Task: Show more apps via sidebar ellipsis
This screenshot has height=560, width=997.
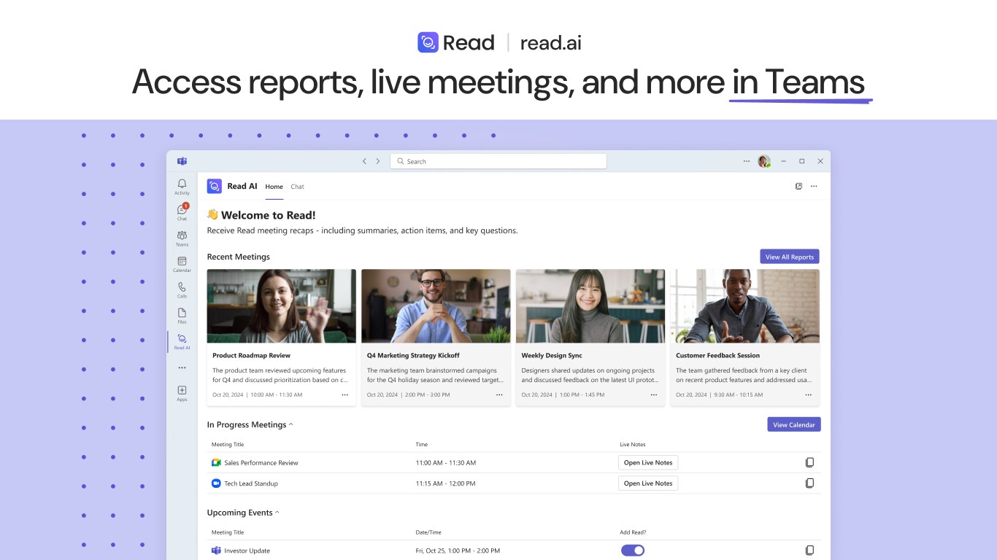Action: (182, 367)
